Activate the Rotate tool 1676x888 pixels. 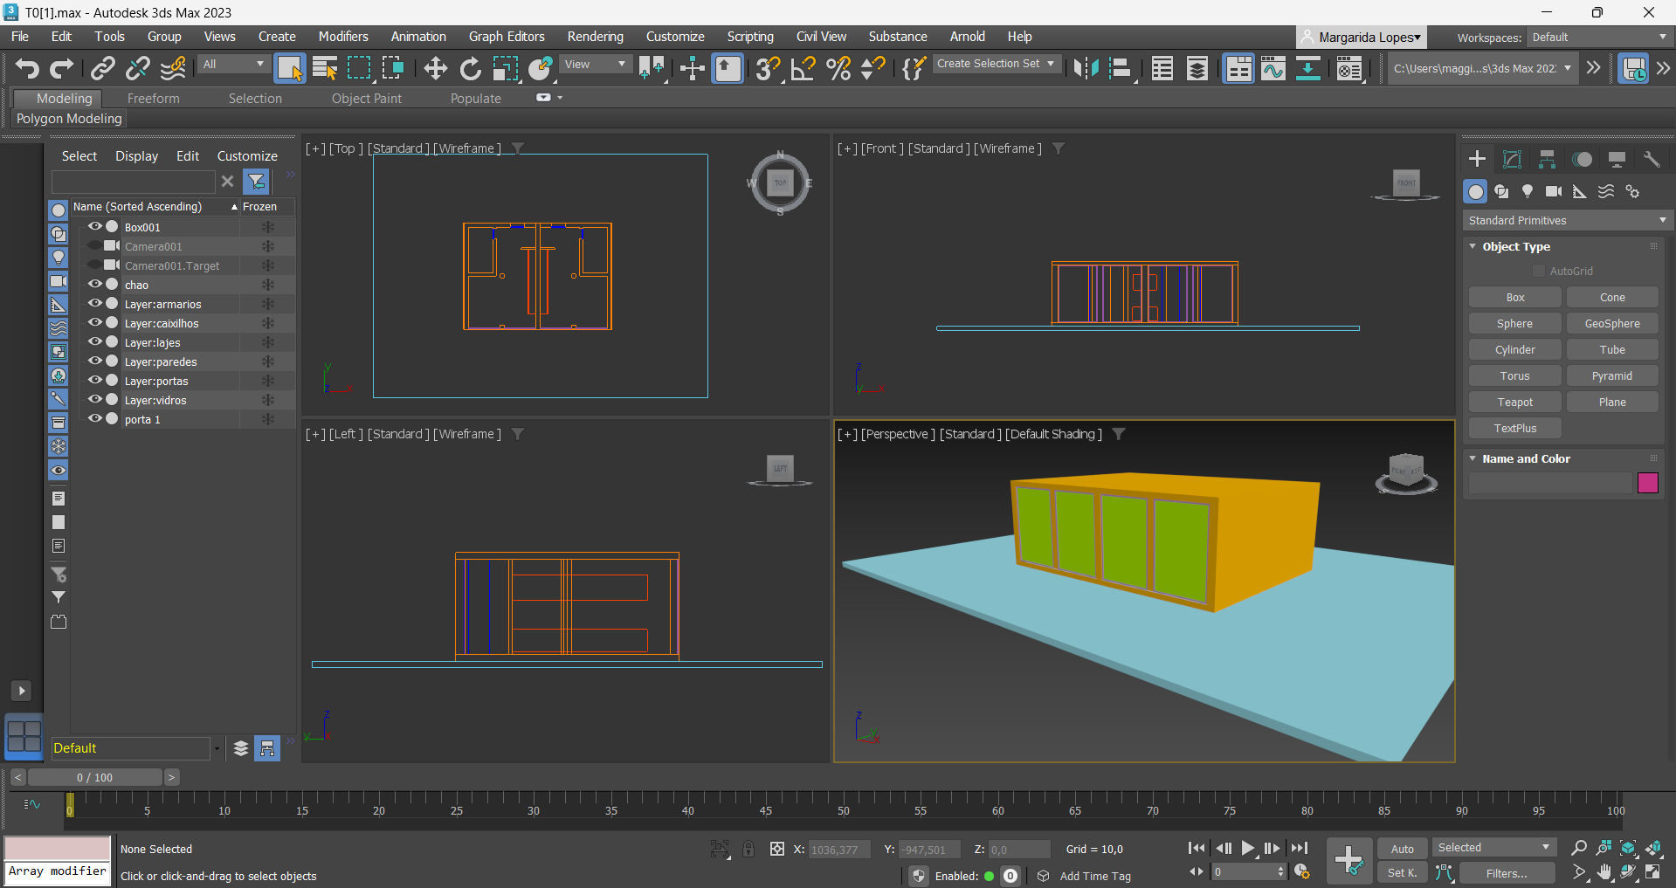(x=471, y=68)
